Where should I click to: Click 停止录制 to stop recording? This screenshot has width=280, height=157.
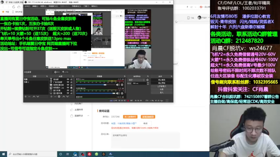click(x=162, y=83)
